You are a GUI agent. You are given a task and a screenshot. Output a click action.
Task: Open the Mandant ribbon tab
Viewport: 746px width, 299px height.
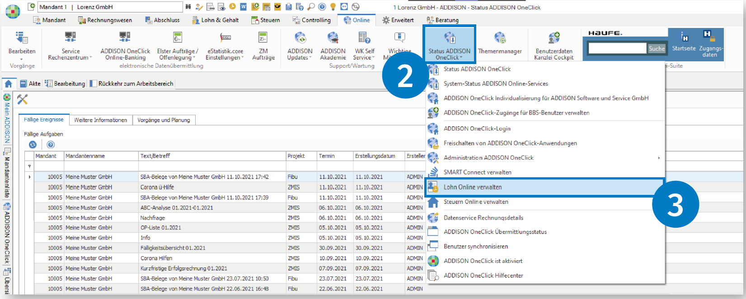pyautogui.click(x=49, y=20)
